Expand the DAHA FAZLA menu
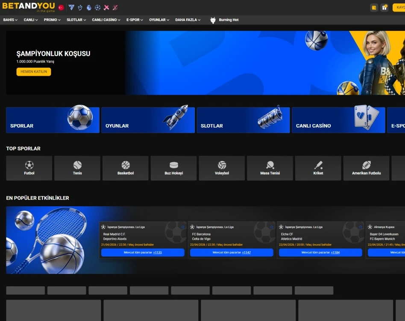This screenshot has width=405, height=321. (188, 20)
